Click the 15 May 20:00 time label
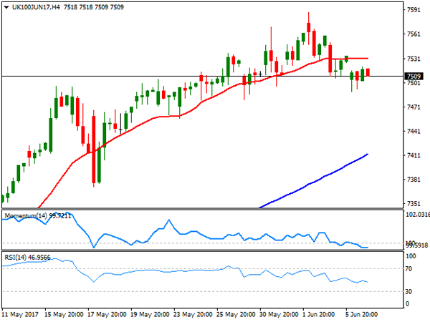Image resolution: width=430 pixels, height=322 pixels. pos(64,314)
